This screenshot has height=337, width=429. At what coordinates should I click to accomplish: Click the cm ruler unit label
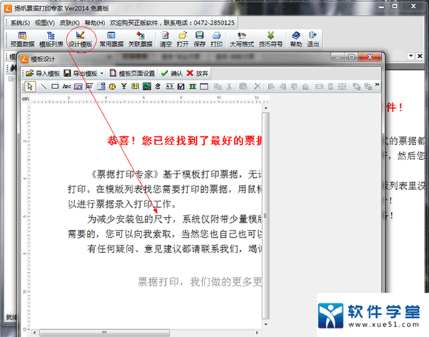[x=26, y=99]
